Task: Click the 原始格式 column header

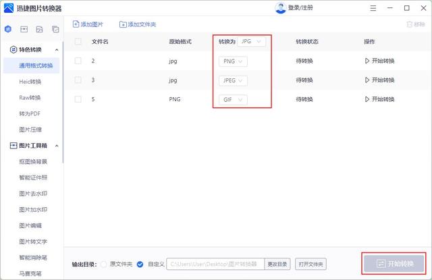Action: point(180,42)
